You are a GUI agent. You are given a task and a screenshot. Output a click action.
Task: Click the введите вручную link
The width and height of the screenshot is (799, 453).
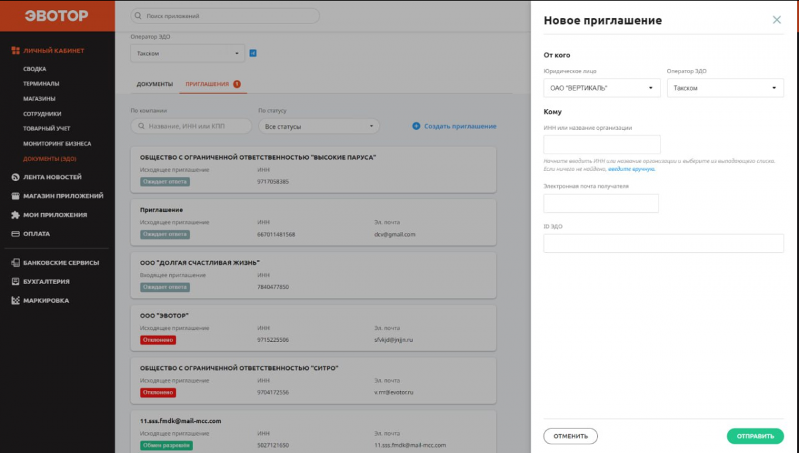(631, 170)
